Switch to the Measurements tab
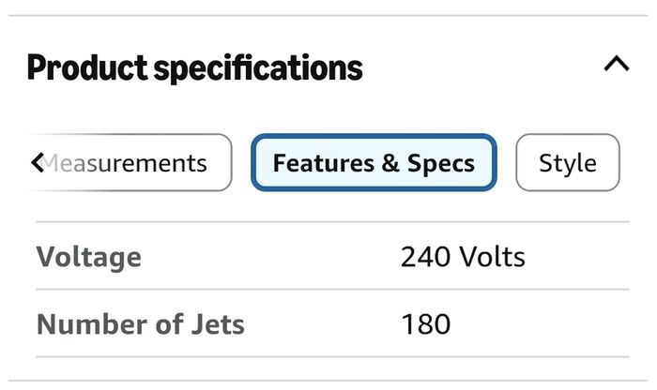The height and width of the screenshot is (390, 657). [130, 162]
